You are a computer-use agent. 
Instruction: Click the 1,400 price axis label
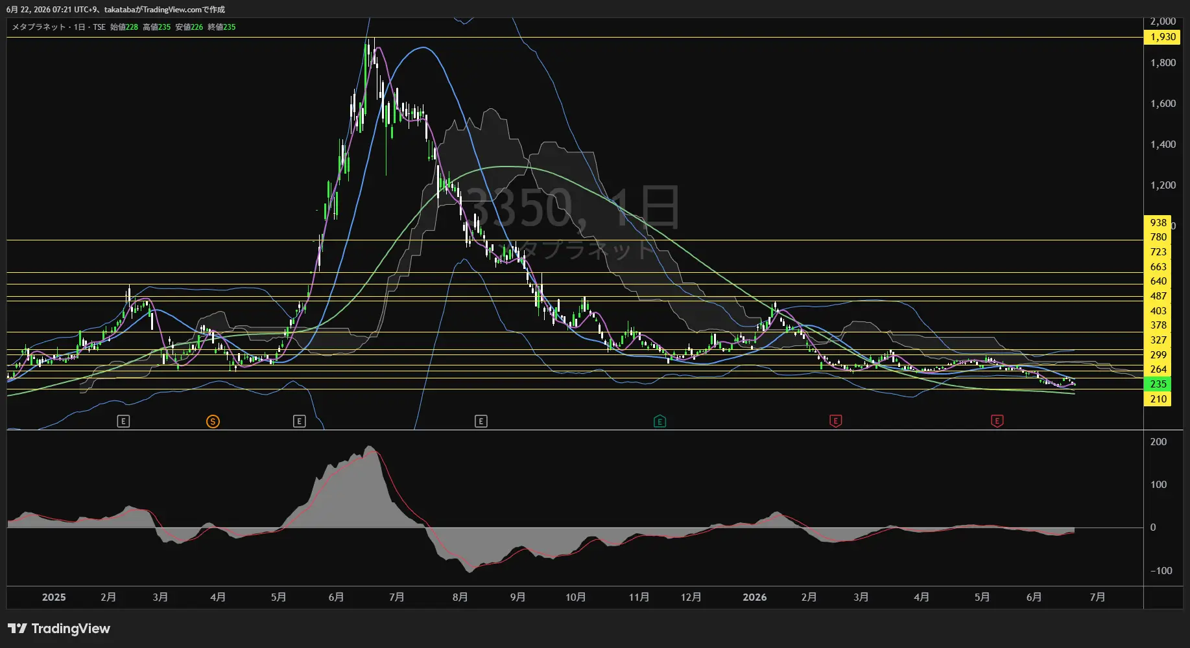click(1163, 145)
